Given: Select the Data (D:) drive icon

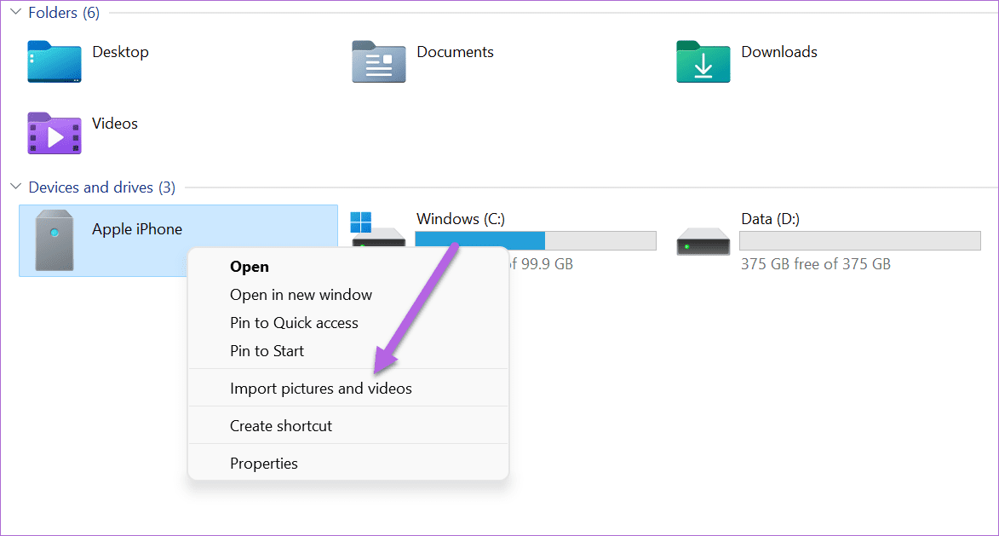Looking at the screenshot, I should pyautogui.click(x=703, y=241).
